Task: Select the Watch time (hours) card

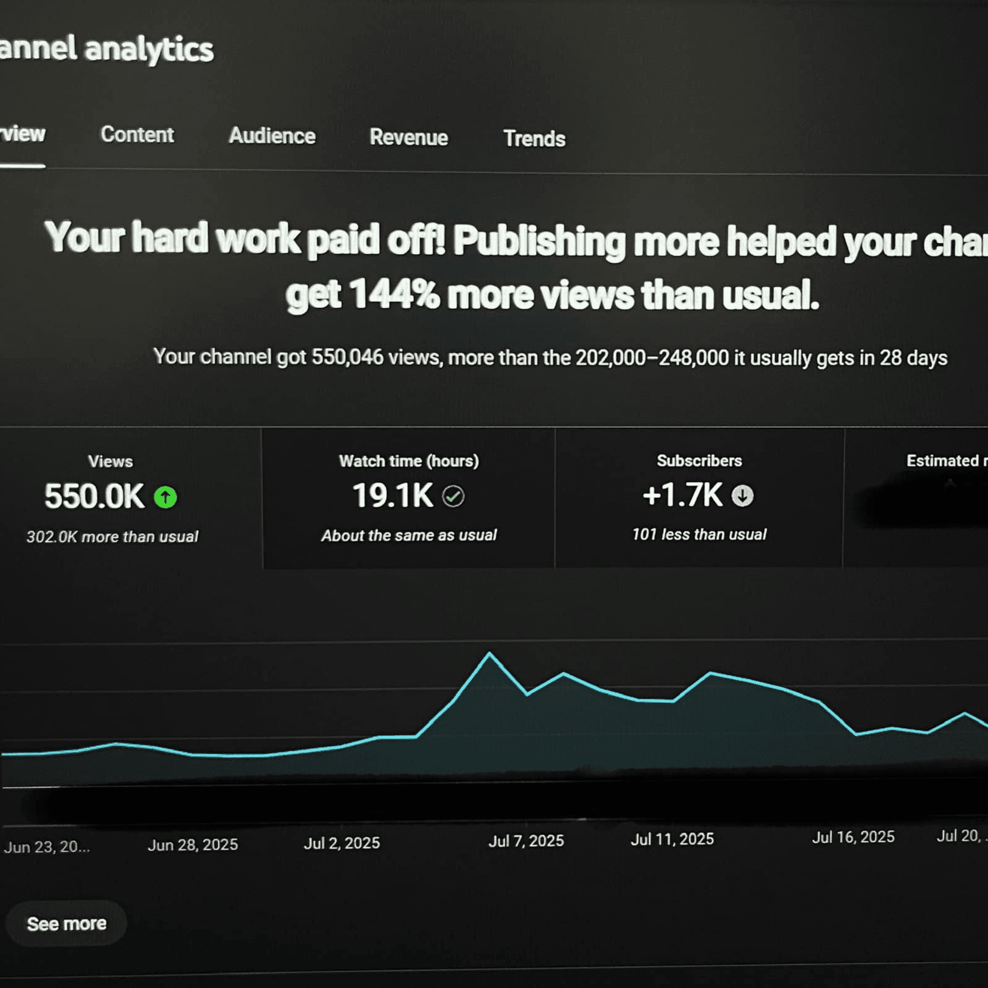Action: (x=409, y=498)
